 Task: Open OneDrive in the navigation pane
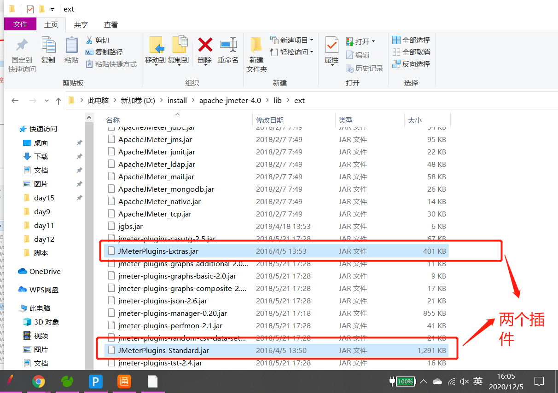(x=40, y=272)
